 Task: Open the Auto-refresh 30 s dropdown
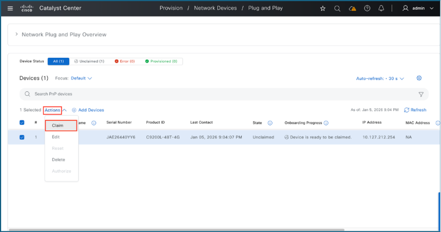pyautogui.click(x=380, y=78)
